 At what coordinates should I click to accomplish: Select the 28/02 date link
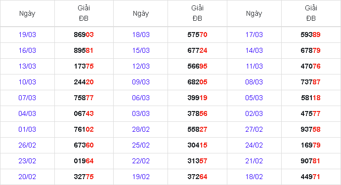click(141, 129)
